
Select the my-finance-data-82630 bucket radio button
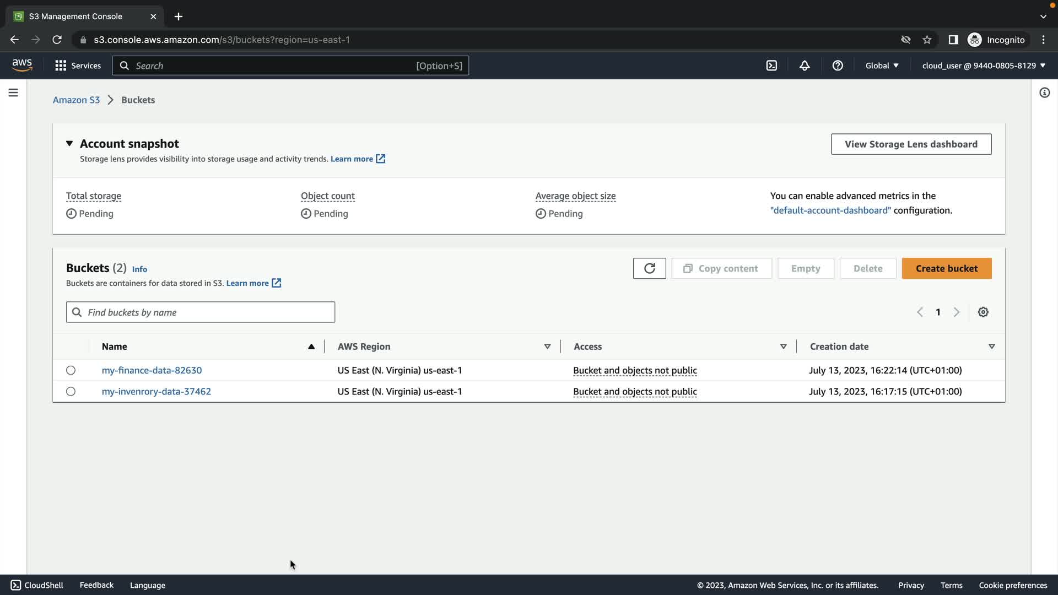[71, 370]
